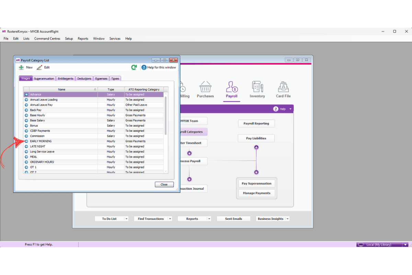Open the MEAL row arrow icon
The height and width of the screenshot is (275, 412).
(26, 157)
